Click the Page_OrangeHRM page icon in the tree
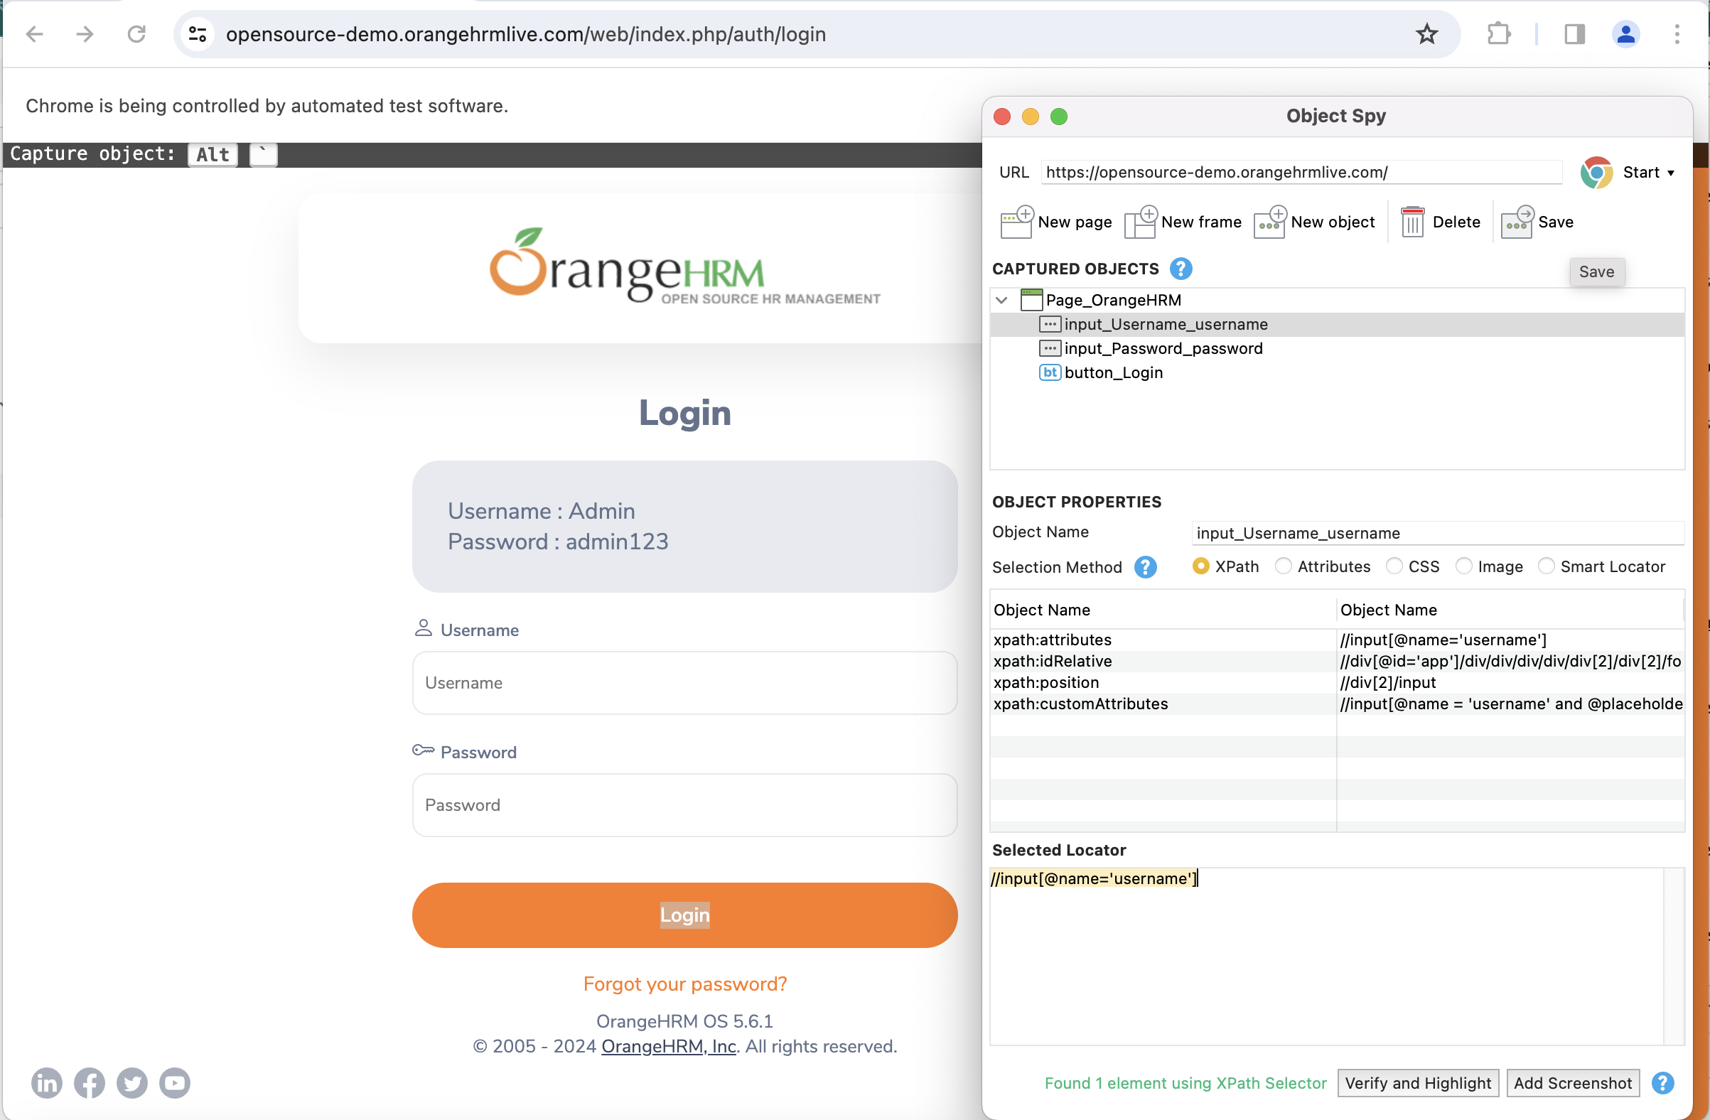The image size is (1710, 1120). (x=1031, y=300)
